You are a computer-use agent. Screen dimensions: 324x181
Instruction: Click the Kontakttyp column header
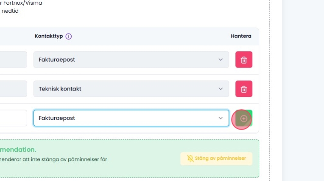click(49, 37)
